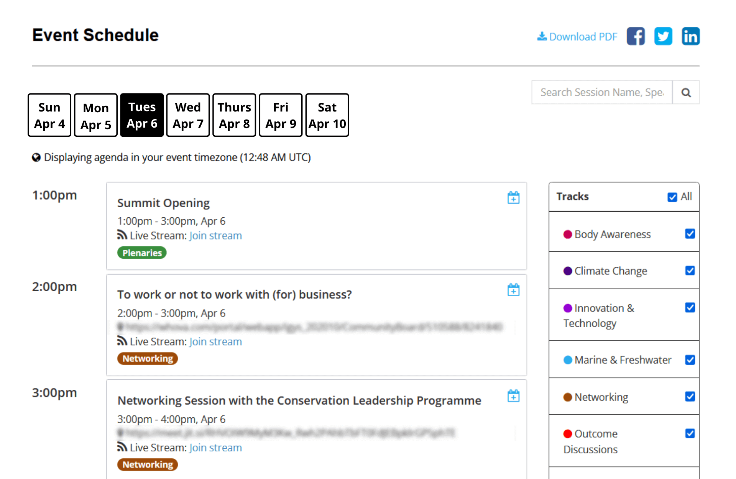Click the green Plenaries tag
Image resolution: width=736 pixels, height=479 pixels.
(x=142, y=253)
